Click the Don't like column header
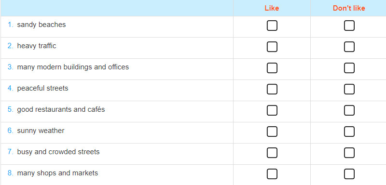The height and width of the screenshot is (185, 386). click(349, 8)
